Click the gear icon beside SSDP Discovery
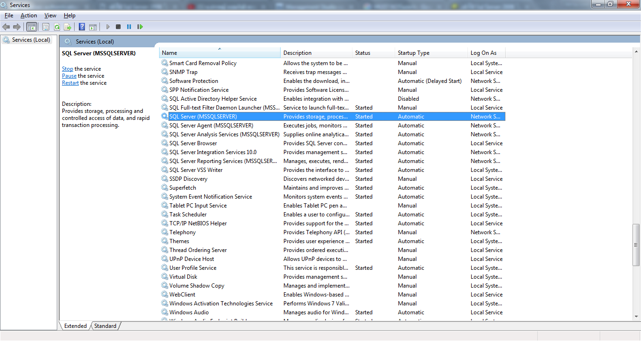This screenshot has height=341, width=641. click(x=164, y=178)
